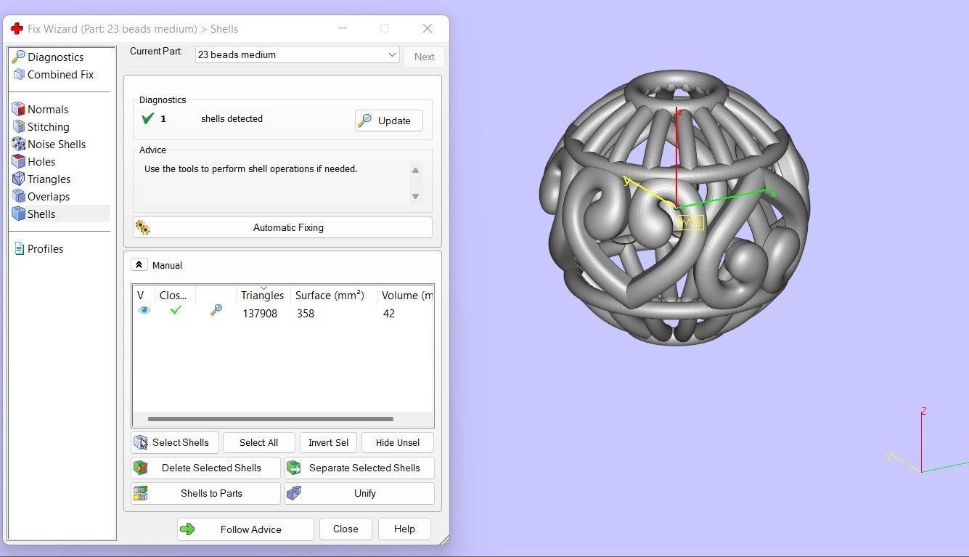Invert the shell selection
Viewport: 969px width, 557px height.
(x=328, y=442)
